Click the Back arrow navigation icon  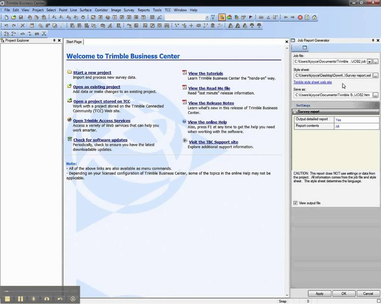(x=285, y=17)
